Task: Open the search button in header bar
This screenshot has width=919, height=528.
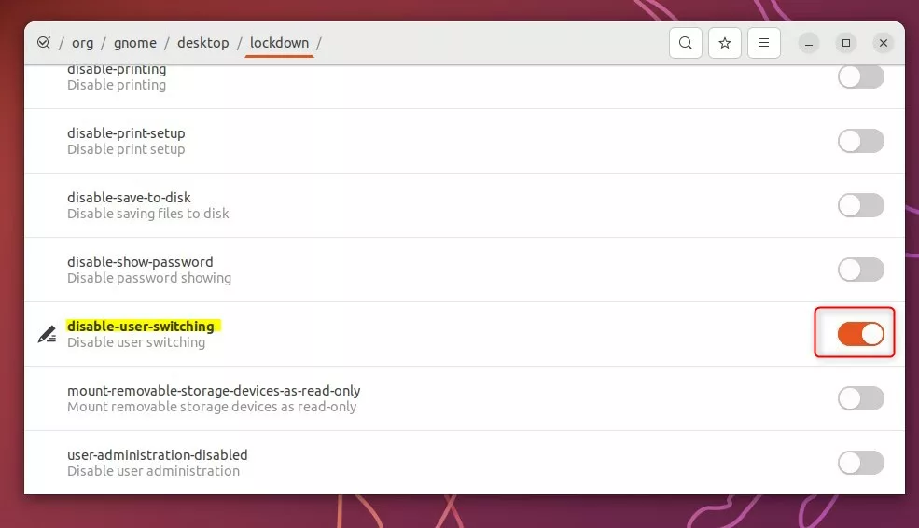Action: click(685, 43)
